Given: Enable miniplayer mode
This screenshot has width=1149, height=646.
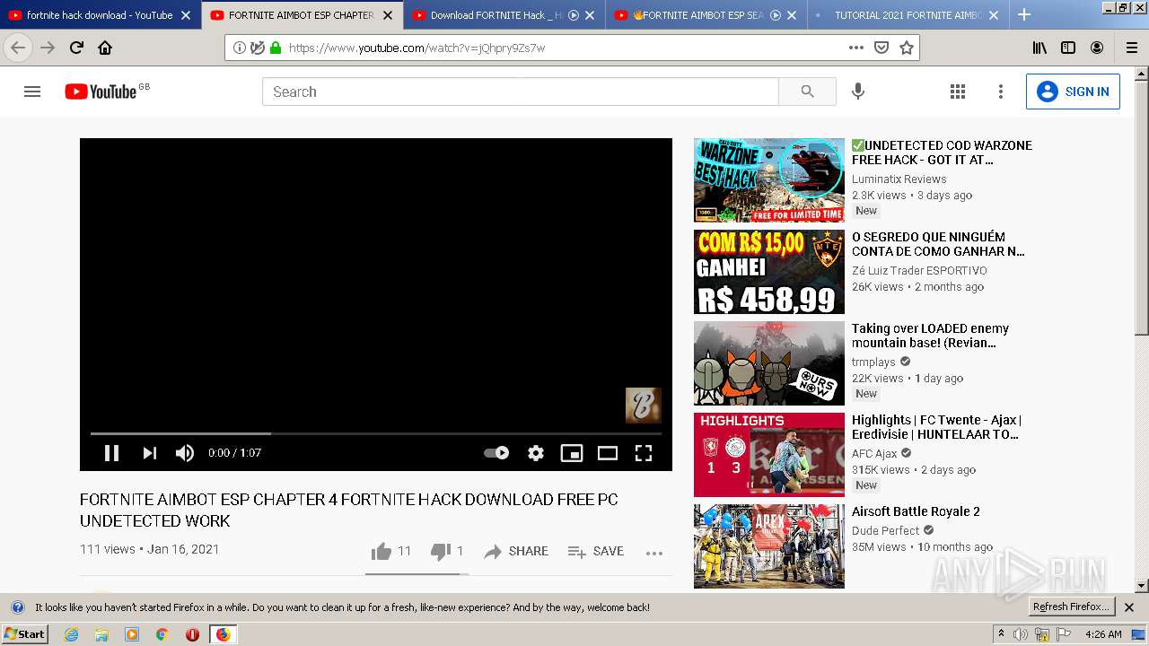Looking at the screenshot, I should click(x=572, y=453).
